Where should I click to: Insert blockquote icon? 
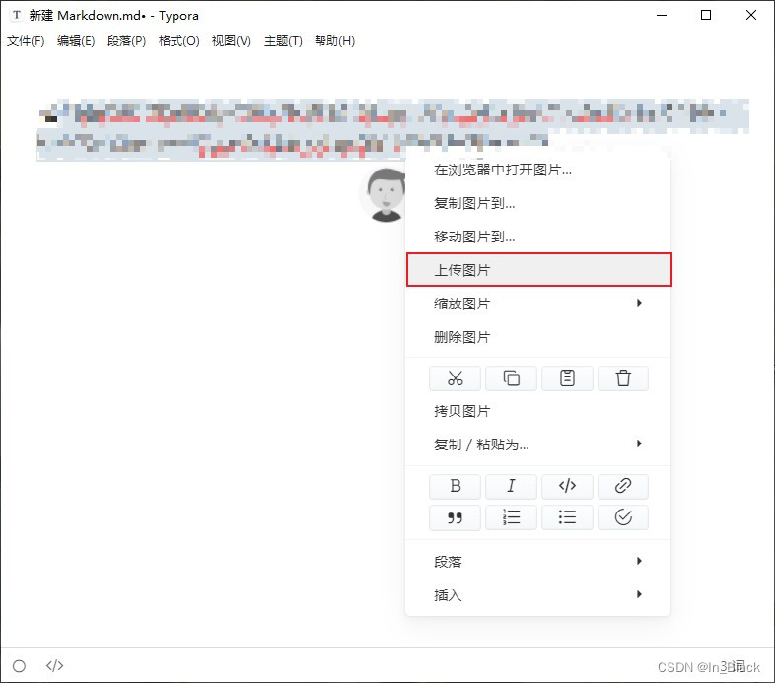pyautogui.click(x=455, y=517)
